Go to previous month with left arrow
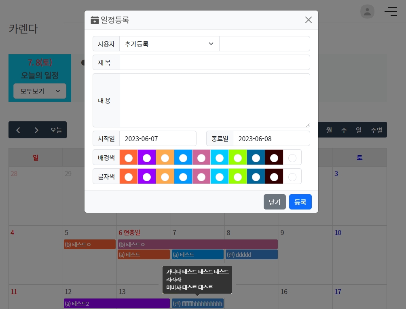 (x=18, y=130)
